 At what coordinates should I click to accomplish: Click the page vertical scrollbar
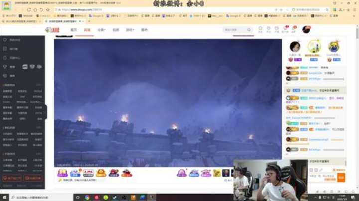pos(357,34)
